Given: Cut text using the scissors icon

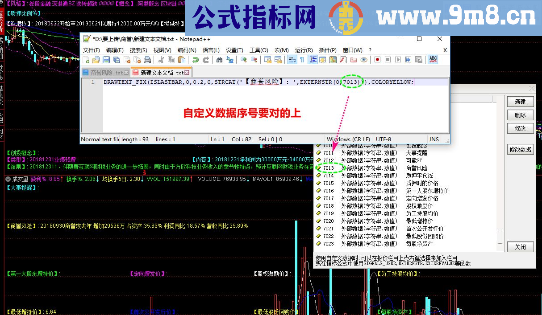Looking at the screenshot, I should tap(162, 60).
